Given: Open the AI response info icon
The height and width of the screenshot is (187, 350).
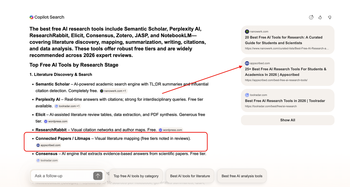Looking at the screenshot, I should (x=311, y=17).
